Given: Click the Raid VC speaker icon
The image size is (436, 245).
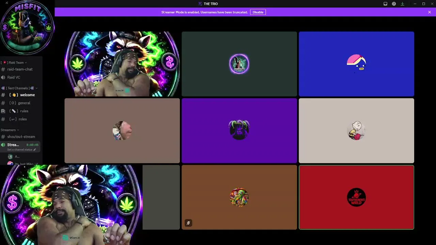Looking at the screenshot, I should (3, 77).
